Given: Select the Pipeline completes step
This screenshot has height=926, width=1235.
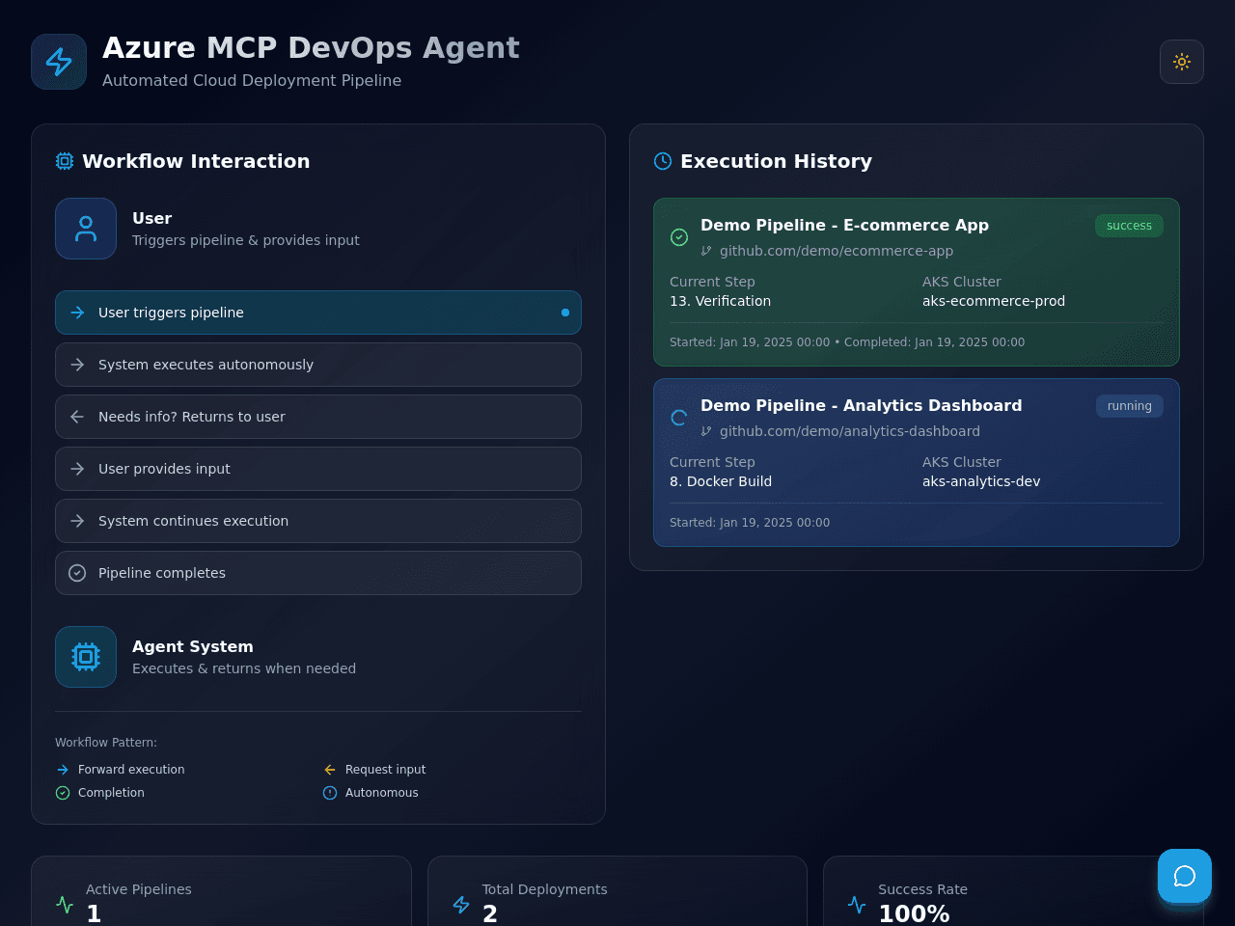Looking at the screenshot, I should tap(318, 573).
